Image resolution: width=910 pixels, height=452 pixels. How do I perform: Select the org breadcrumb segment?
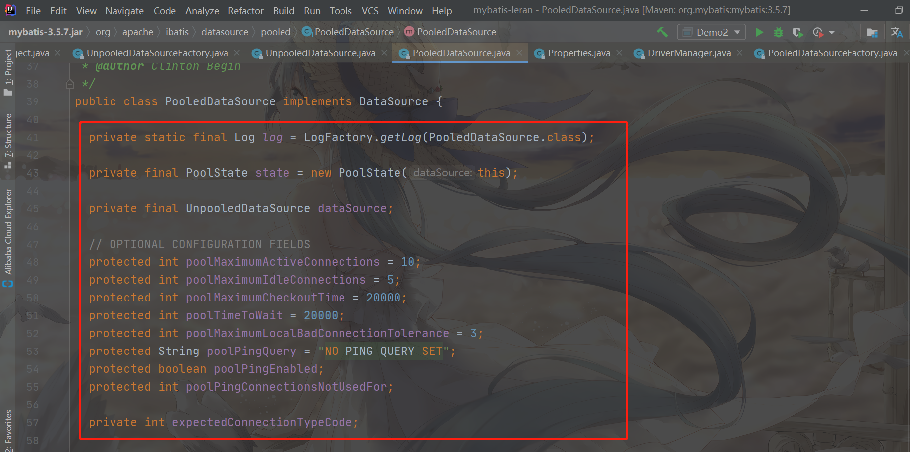coord(103,32)
